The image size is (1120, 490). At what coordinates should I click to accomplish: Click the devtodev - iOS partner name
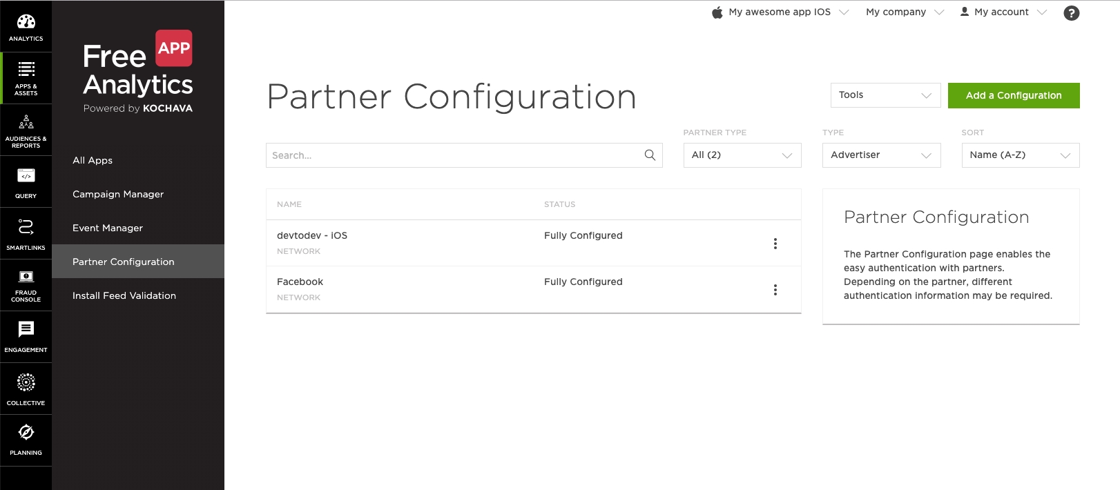[x=312, y=235]
